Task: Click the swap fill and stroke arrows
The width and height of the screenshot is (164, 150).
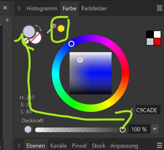Action: tap(39, 28)
